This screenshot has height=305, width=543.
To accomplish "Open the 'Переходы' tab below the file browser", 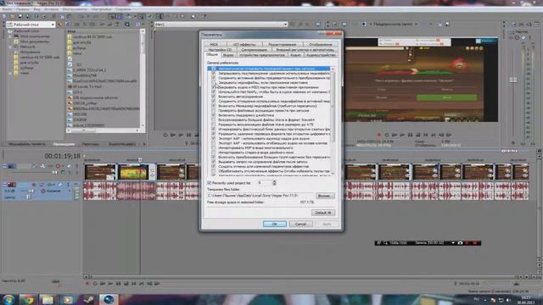I will 91,144.
